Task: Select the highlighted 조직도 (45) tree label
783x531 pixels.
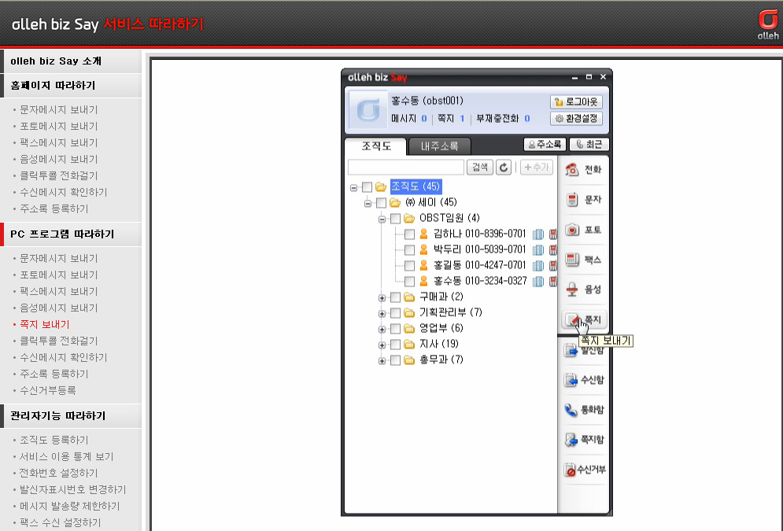Action: point(416,186)
